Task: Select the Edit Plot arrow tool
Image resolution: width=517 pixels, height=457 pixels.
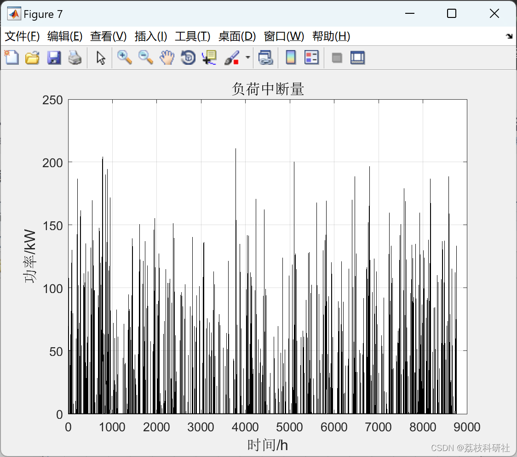Action: (x=101, y=57)
